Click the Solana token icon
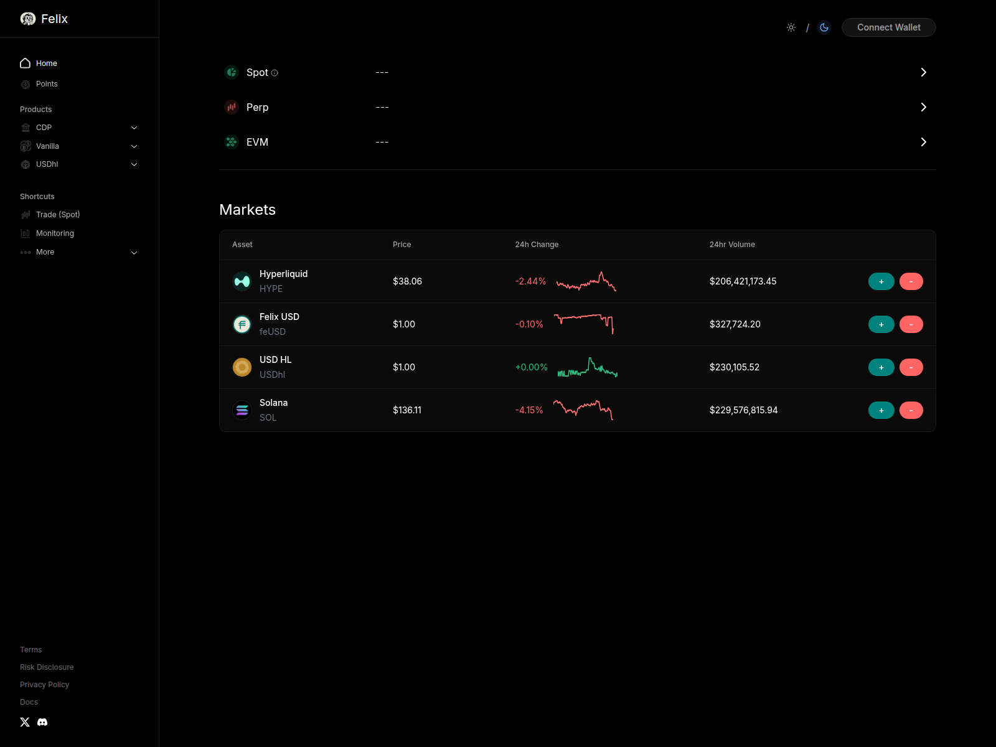Viewport: 996px width, 747px height. tap(242, 410)
